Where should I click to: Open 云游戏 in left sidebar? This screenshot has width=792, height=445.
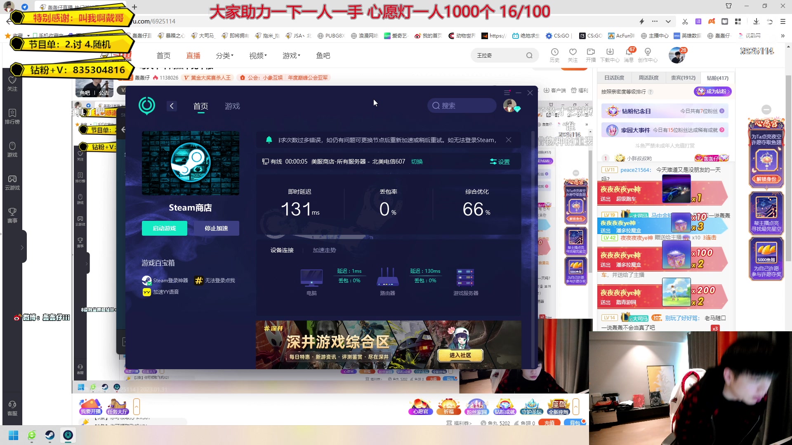click(x=12, y=183)
